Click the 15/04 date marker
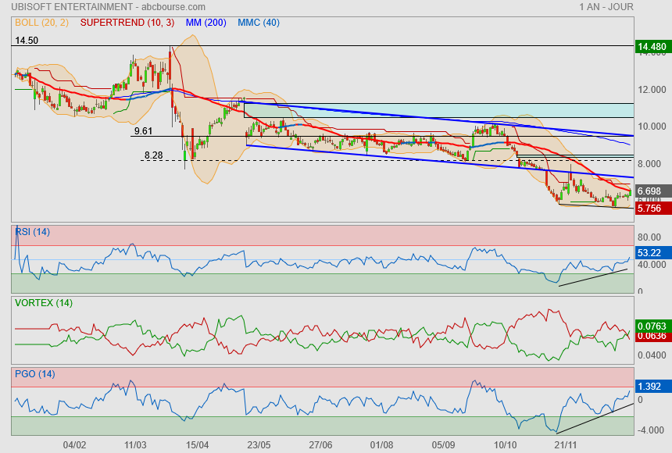This screenshot has height=453, width=672. 197,444
